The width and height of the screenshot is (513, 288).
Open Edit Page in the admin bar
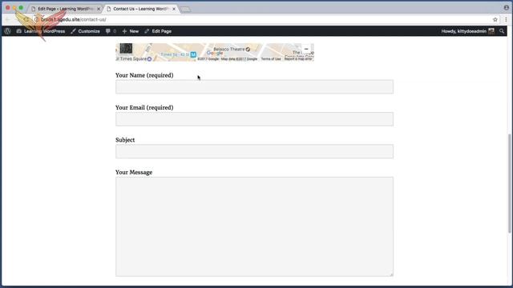158,31
